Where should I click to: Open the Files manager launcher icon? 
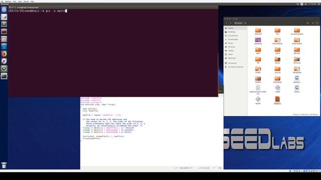(4, 39)
